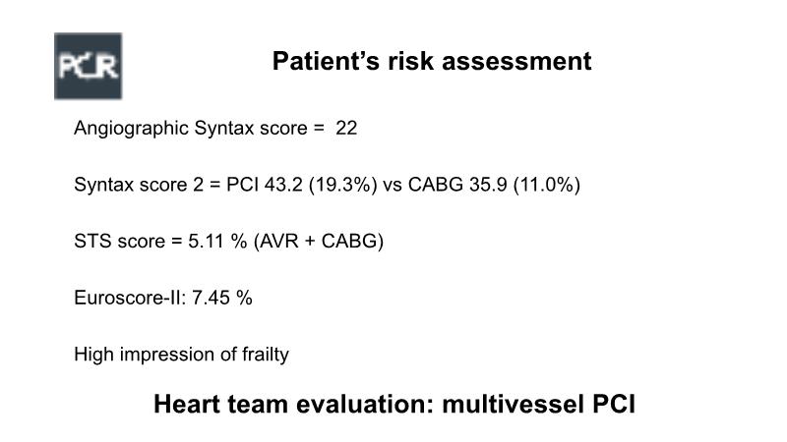Click the Angiographic Syntax score value 22
787x442 pixels.
pos(346,128)
